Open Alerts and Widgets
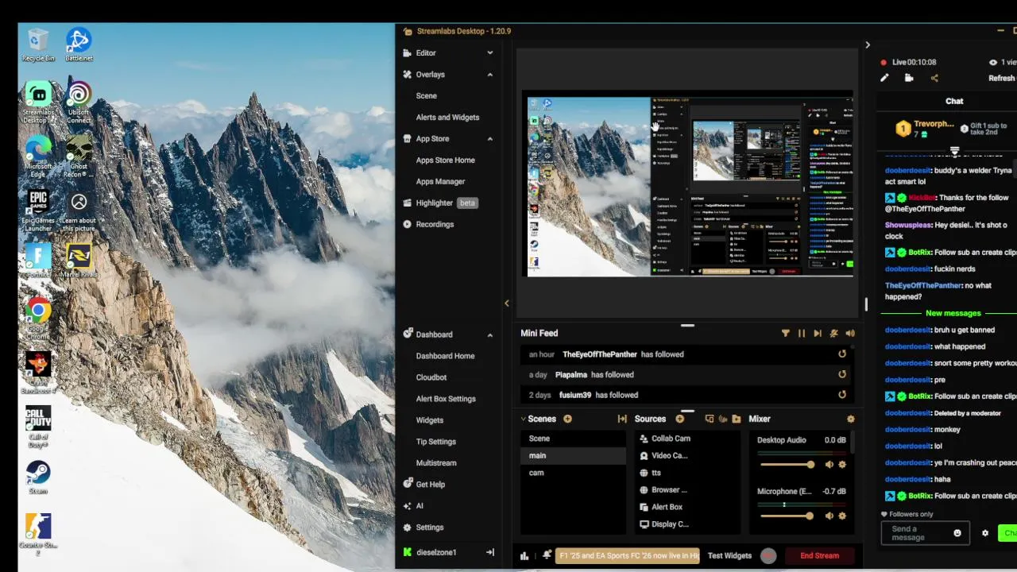1017x572 pixels. click(x=447, y=118)
